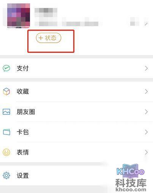
Task: Select the Favorites cube icon
Action: (x=6, y=92)
